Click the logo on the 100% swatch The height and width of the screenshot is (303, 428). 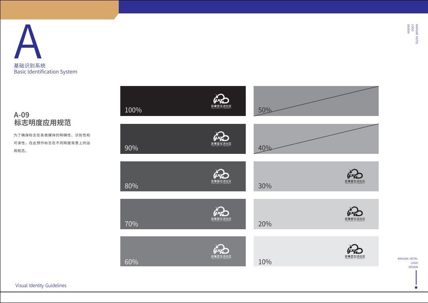click(x=221, y=101)
